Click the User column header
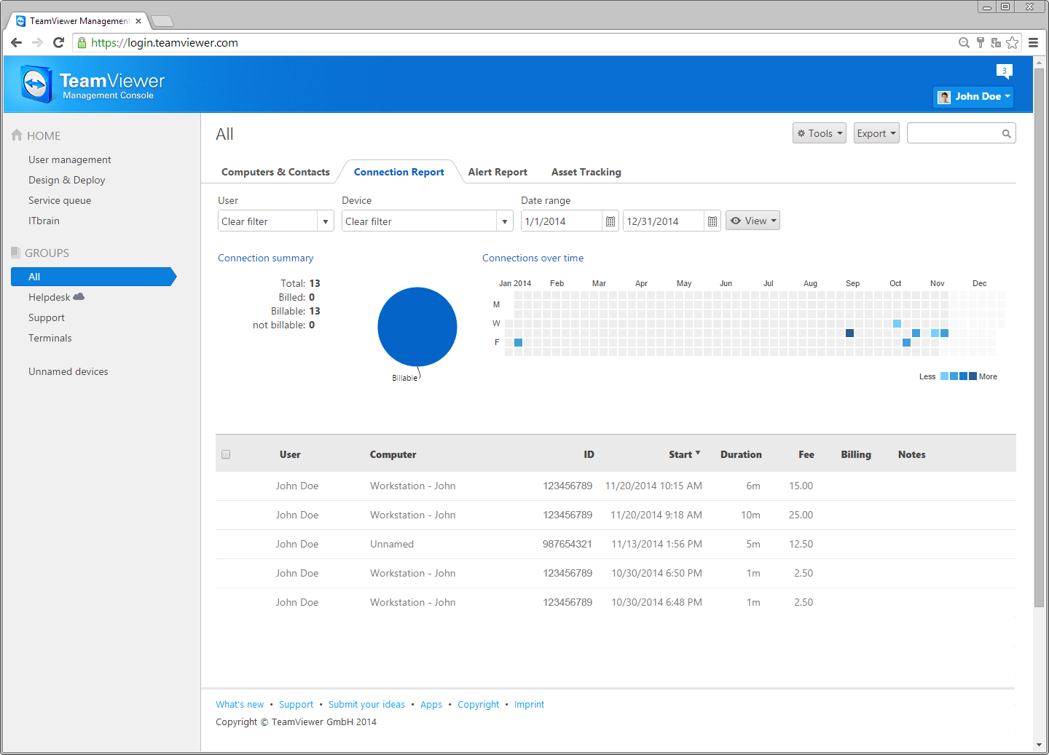This screenshot has height=755, width=1049. (x=290, y=454)
